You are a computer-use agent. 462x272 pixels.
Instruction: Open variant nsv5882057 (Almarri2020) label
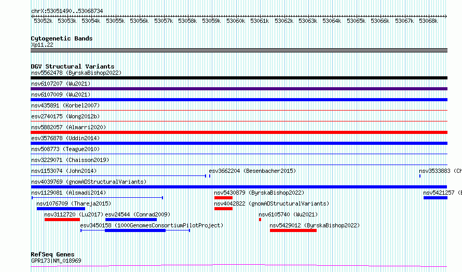pos(69,127)
